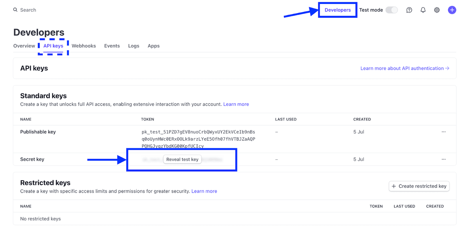This screenshot has width=471, height=235.
Task: Open the Apps tab
Action: (x=153, y=46)
